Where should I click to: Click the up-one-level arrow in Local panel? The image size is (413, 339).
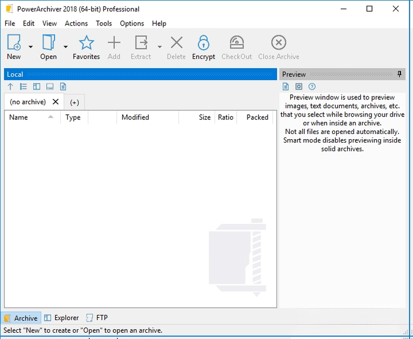10,87
